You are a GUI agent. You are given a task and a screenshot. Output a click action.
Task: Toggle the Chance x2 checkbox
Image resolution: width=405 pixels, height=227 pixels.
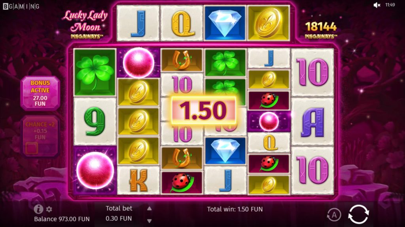(32, 148)
